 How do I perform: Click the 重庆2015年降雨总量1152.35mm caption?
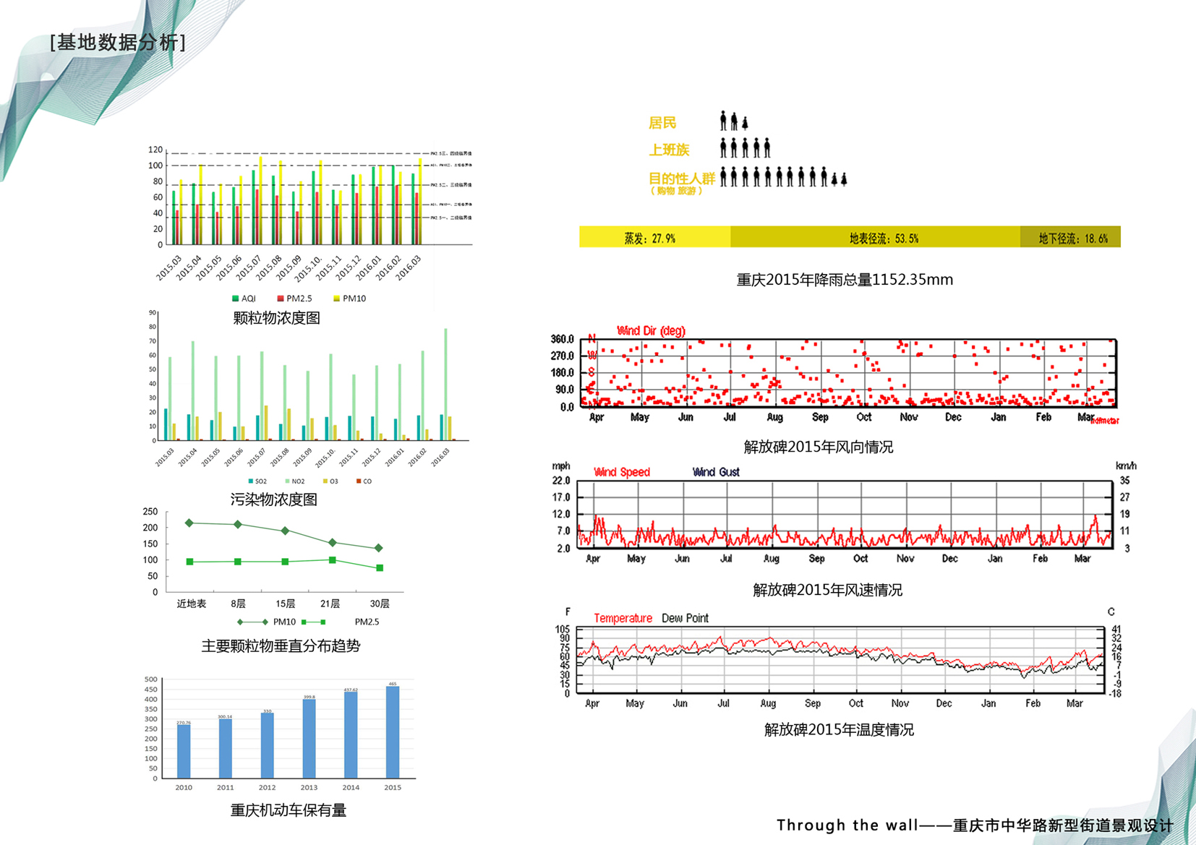845,280
